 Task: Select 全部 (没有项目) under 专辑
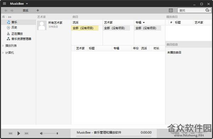click(x=148, y=28)
